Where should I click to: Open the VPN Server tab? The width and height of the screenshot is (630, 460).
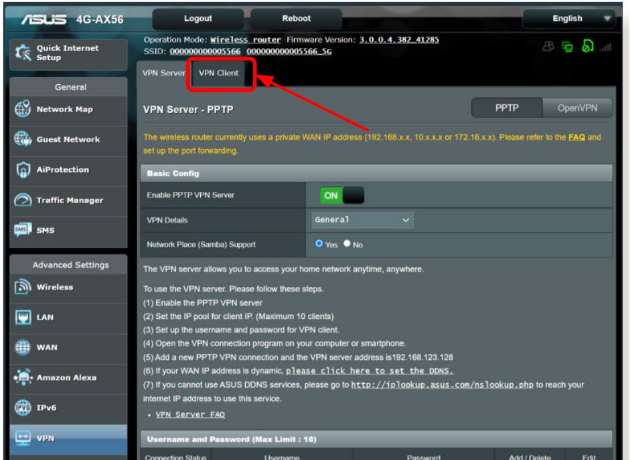[x=163, y=73]
